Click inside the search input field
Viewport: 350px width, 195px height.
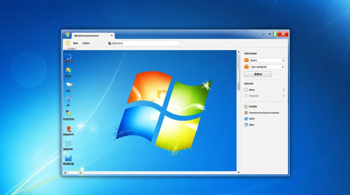coord(143,43)
